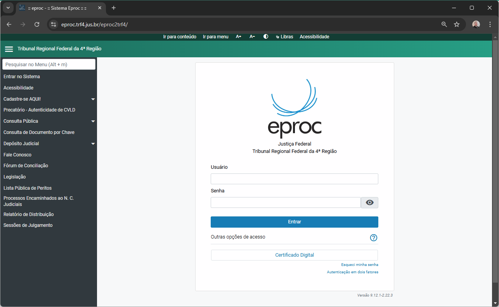Expand the Cadastre-se AQUI! submenu
499x307 pixels.
click(x=93, y=99)
